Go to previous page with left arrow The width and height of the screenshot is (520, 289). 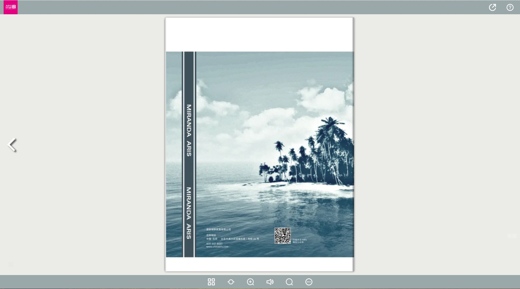[x=12, y=145]
